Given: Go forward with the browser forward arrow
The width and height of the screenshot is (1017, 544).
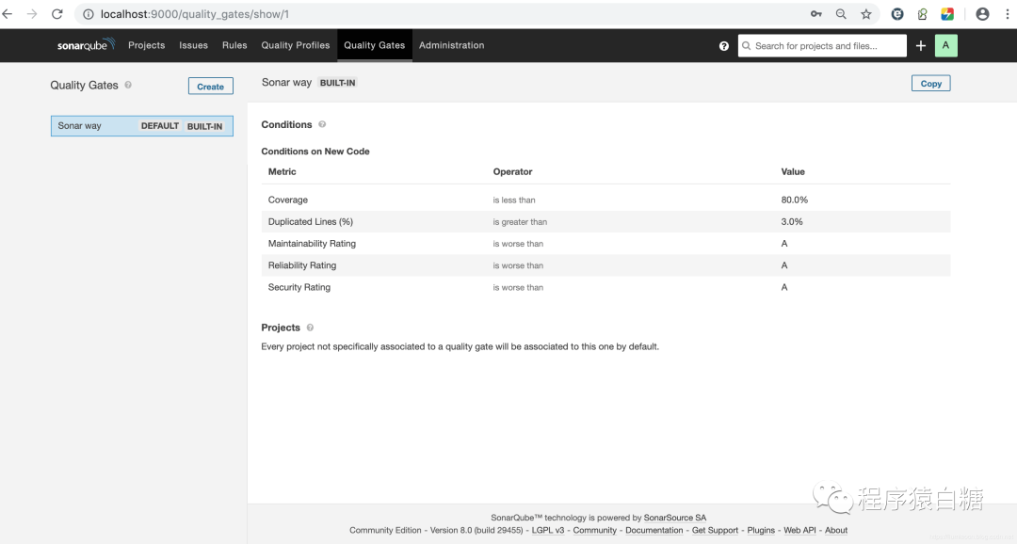Looking at the screenshot, I should (32, 13).
